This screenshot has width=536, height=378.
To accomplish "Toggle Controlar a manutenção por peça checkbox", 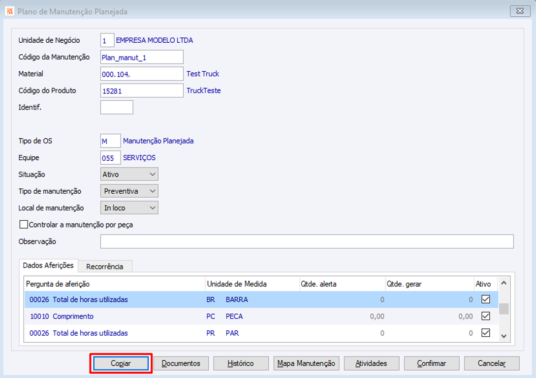I will pyautogui.click(x=24, y=224).
